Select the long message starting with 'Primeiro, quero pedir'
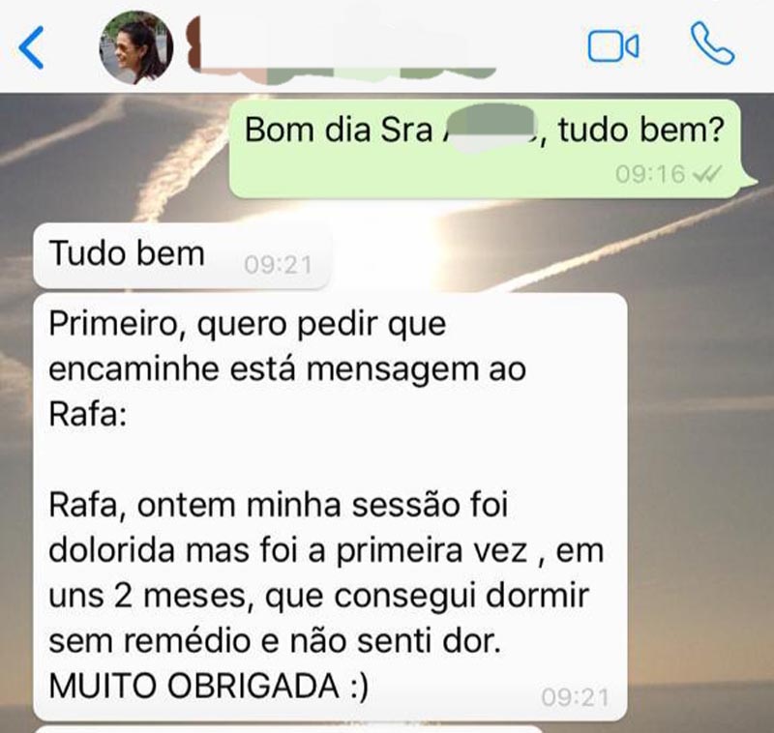Viewport: 774px width, 733px height. (330, 507)
